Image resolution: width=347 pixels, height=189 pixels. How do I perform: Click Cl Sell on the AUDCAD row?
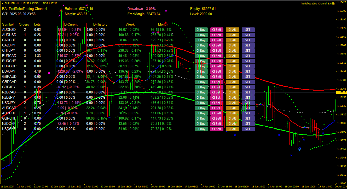coord(217,108)
